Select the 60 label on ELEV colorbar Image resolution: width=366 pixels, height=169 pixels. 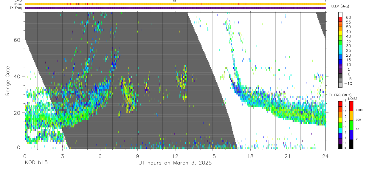point(348,17)
